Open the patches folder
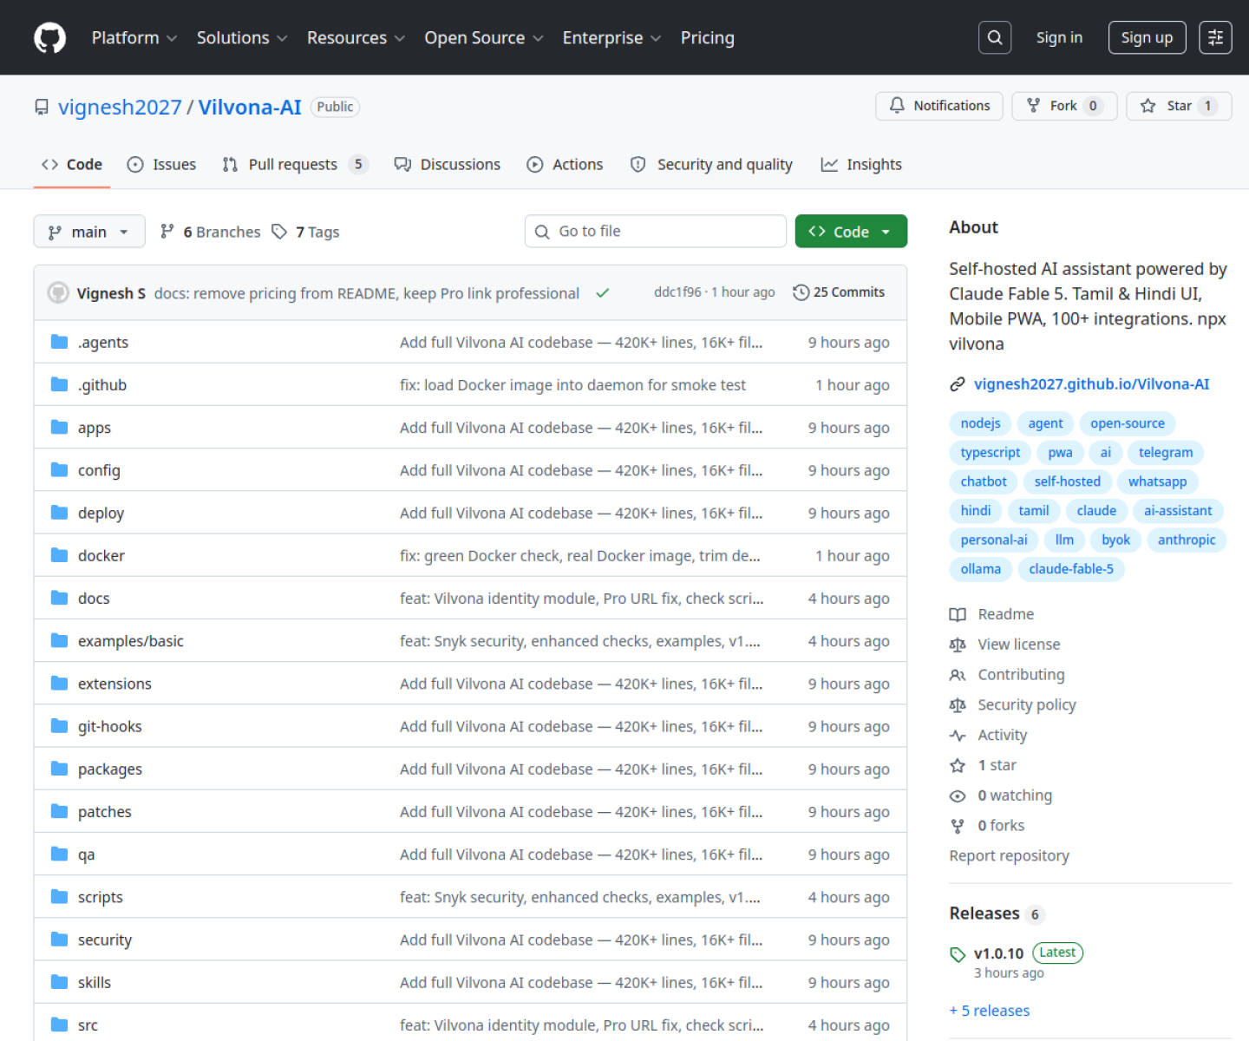The image size is (1249, 1041). point(105,812)
